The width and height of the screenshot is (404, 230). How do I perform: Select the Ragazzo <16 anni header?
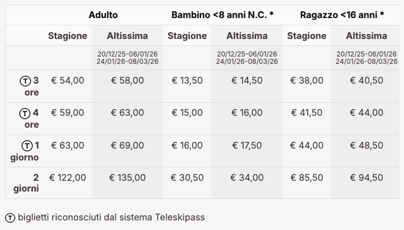click(342, 15)
